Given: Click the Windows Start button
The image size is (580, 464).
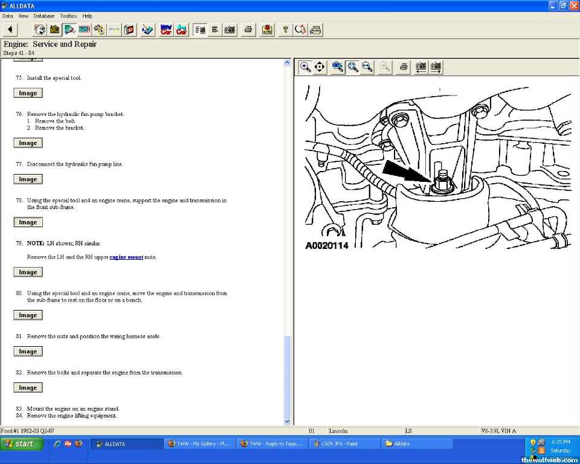Looking at the screenshot, I should click(22, 443).
